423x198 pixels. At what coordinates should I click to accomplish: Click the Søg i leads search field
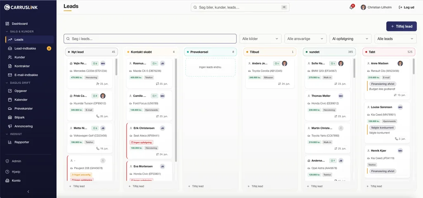pos(150,38)
